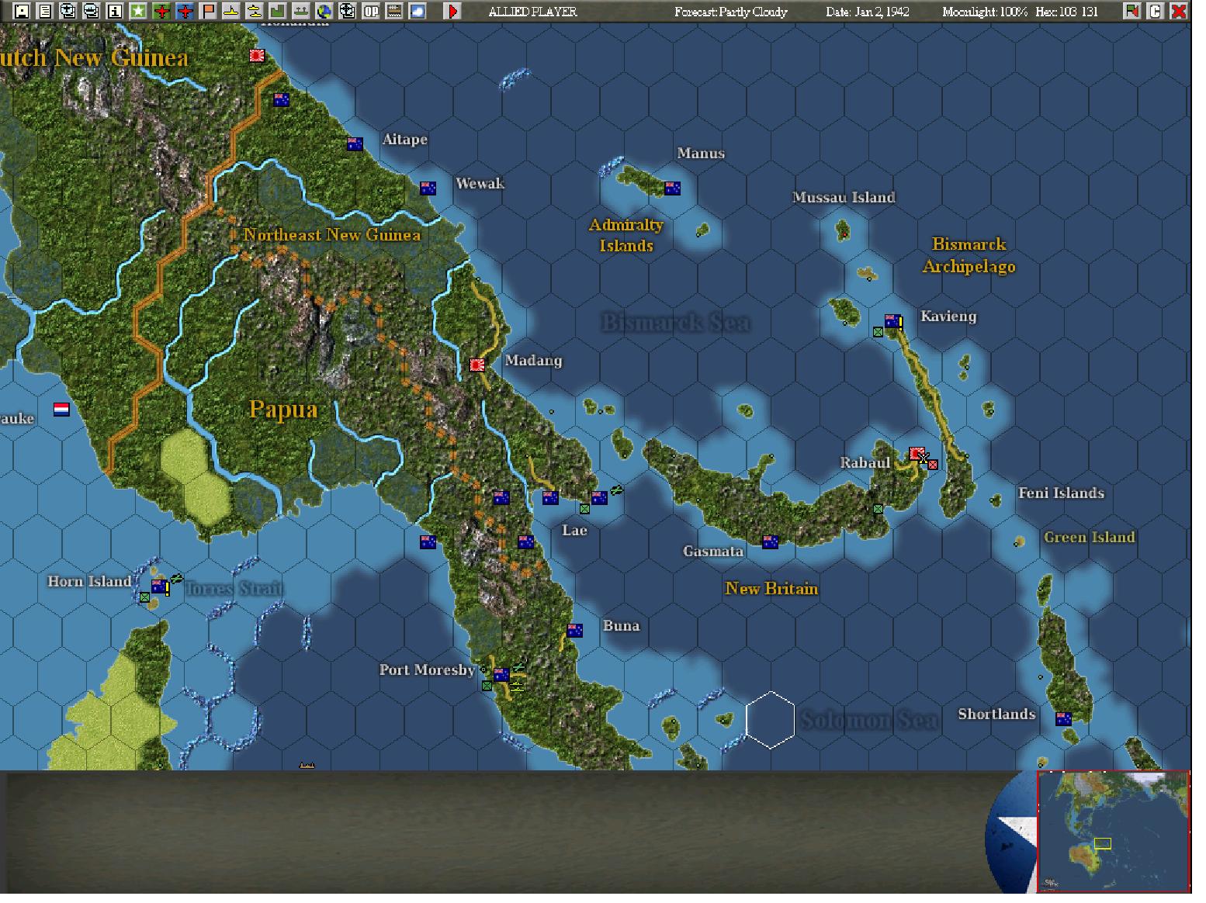Select the red plane on green icon
Image resolution: width=1206 pixels, height=903 pixels.
(x=161, y=11)
